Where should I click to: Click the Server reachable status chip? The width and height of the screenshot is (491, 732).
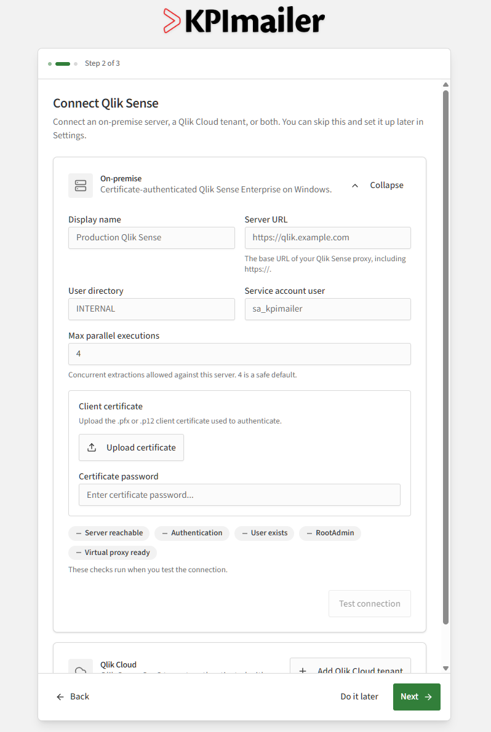(109, 533)
